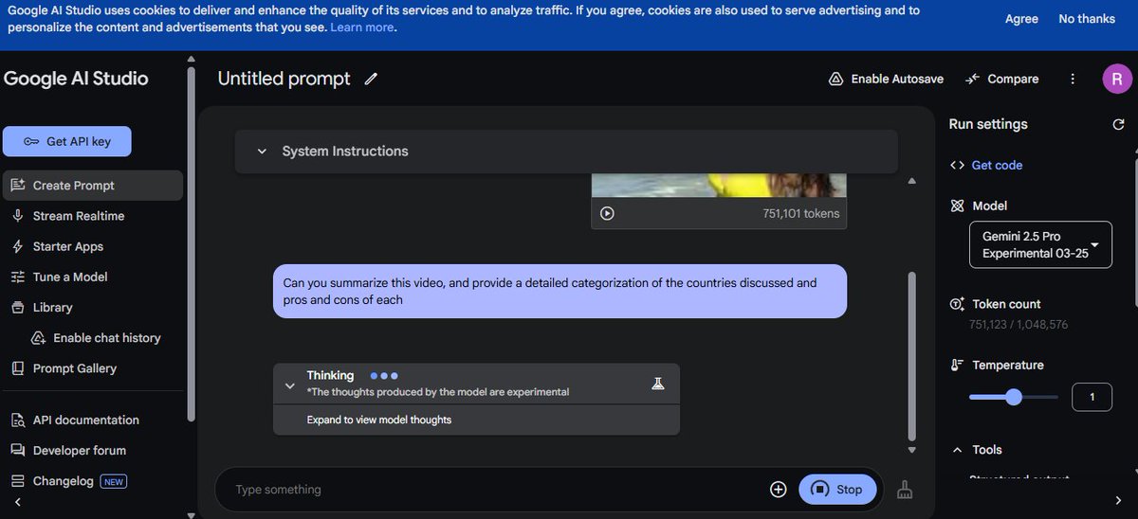Viewport: 1138px width, 519px height.
Task: Click the pencil icon to rename Untitled prompt
Action: tap(371, 79)
